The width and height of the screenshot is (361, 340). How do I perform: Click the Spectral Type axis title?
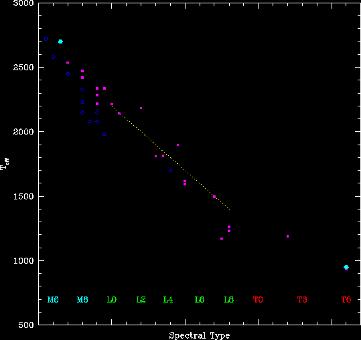tap(200, 335)
